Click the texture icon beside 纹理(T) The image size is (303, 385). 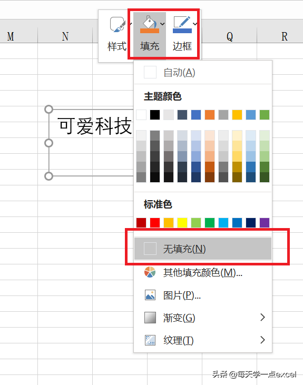coord(150,340)
